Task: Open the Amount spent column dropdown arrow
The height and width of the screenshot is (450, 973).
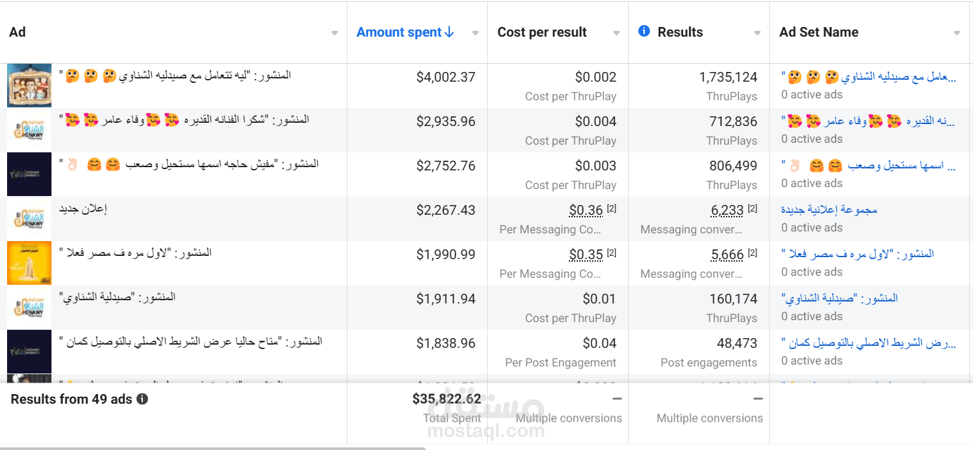Action: [475, 33]
